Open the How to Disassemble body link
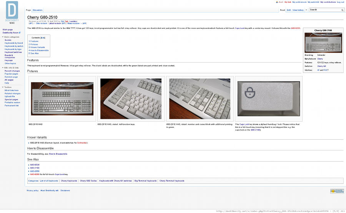 point(58,154)
